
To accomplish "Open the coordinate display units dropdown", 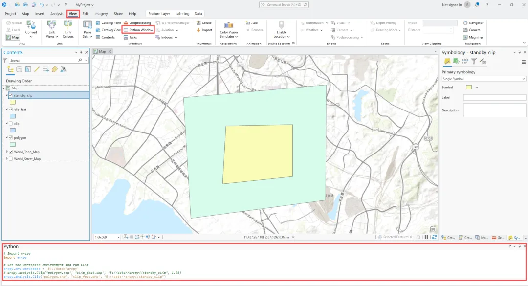I will click(293, 237).
